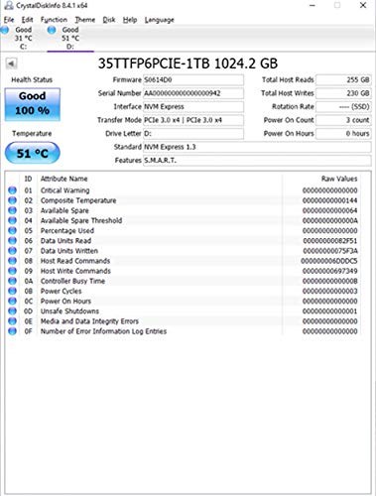Select the Controller Busy Time attribute name

pyautogui.click(x=72, y=281)
